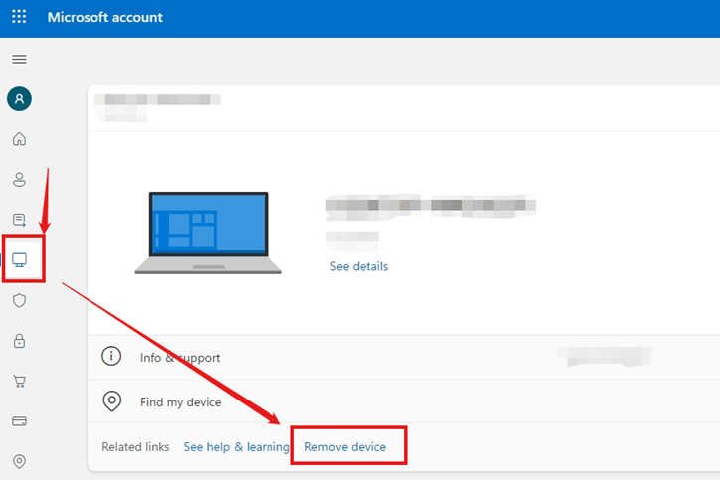This screenshot has width=720, height=480.
Task: Click the Microsoft account title
Action: point(105,17)
